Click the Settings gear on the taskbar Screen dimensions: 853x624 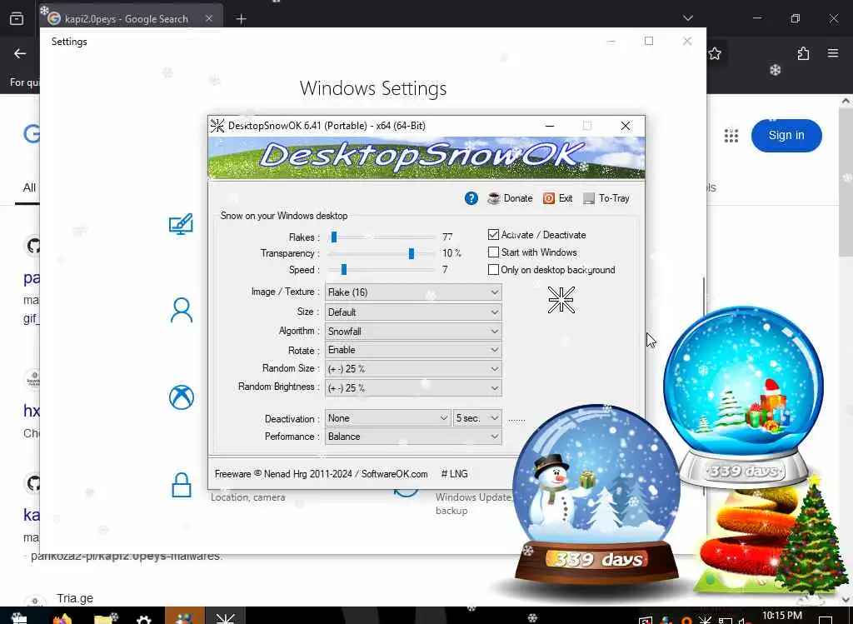pos(143,619)
